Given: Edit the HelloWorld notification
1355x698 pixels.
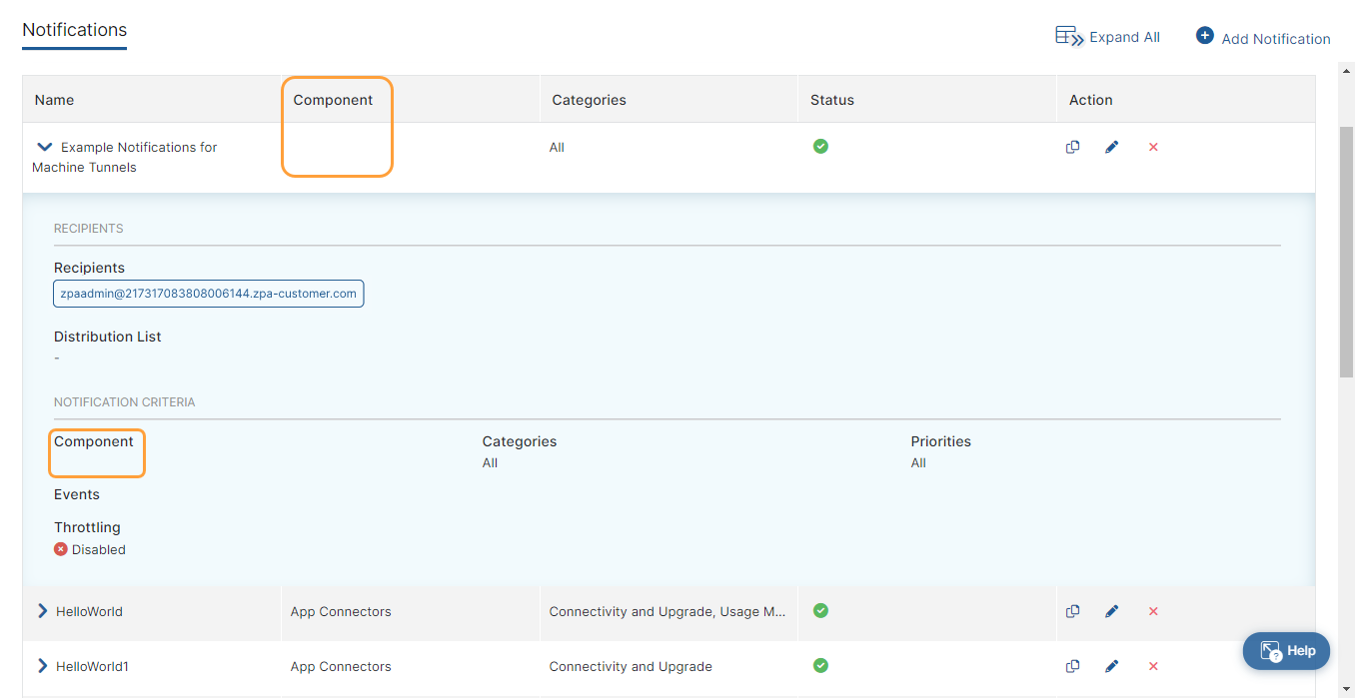Looking at the screenshot, I should pos(1111,611).
